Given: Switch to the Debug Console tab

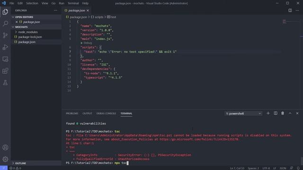Looking at the screenshot, I should (106, 113).
